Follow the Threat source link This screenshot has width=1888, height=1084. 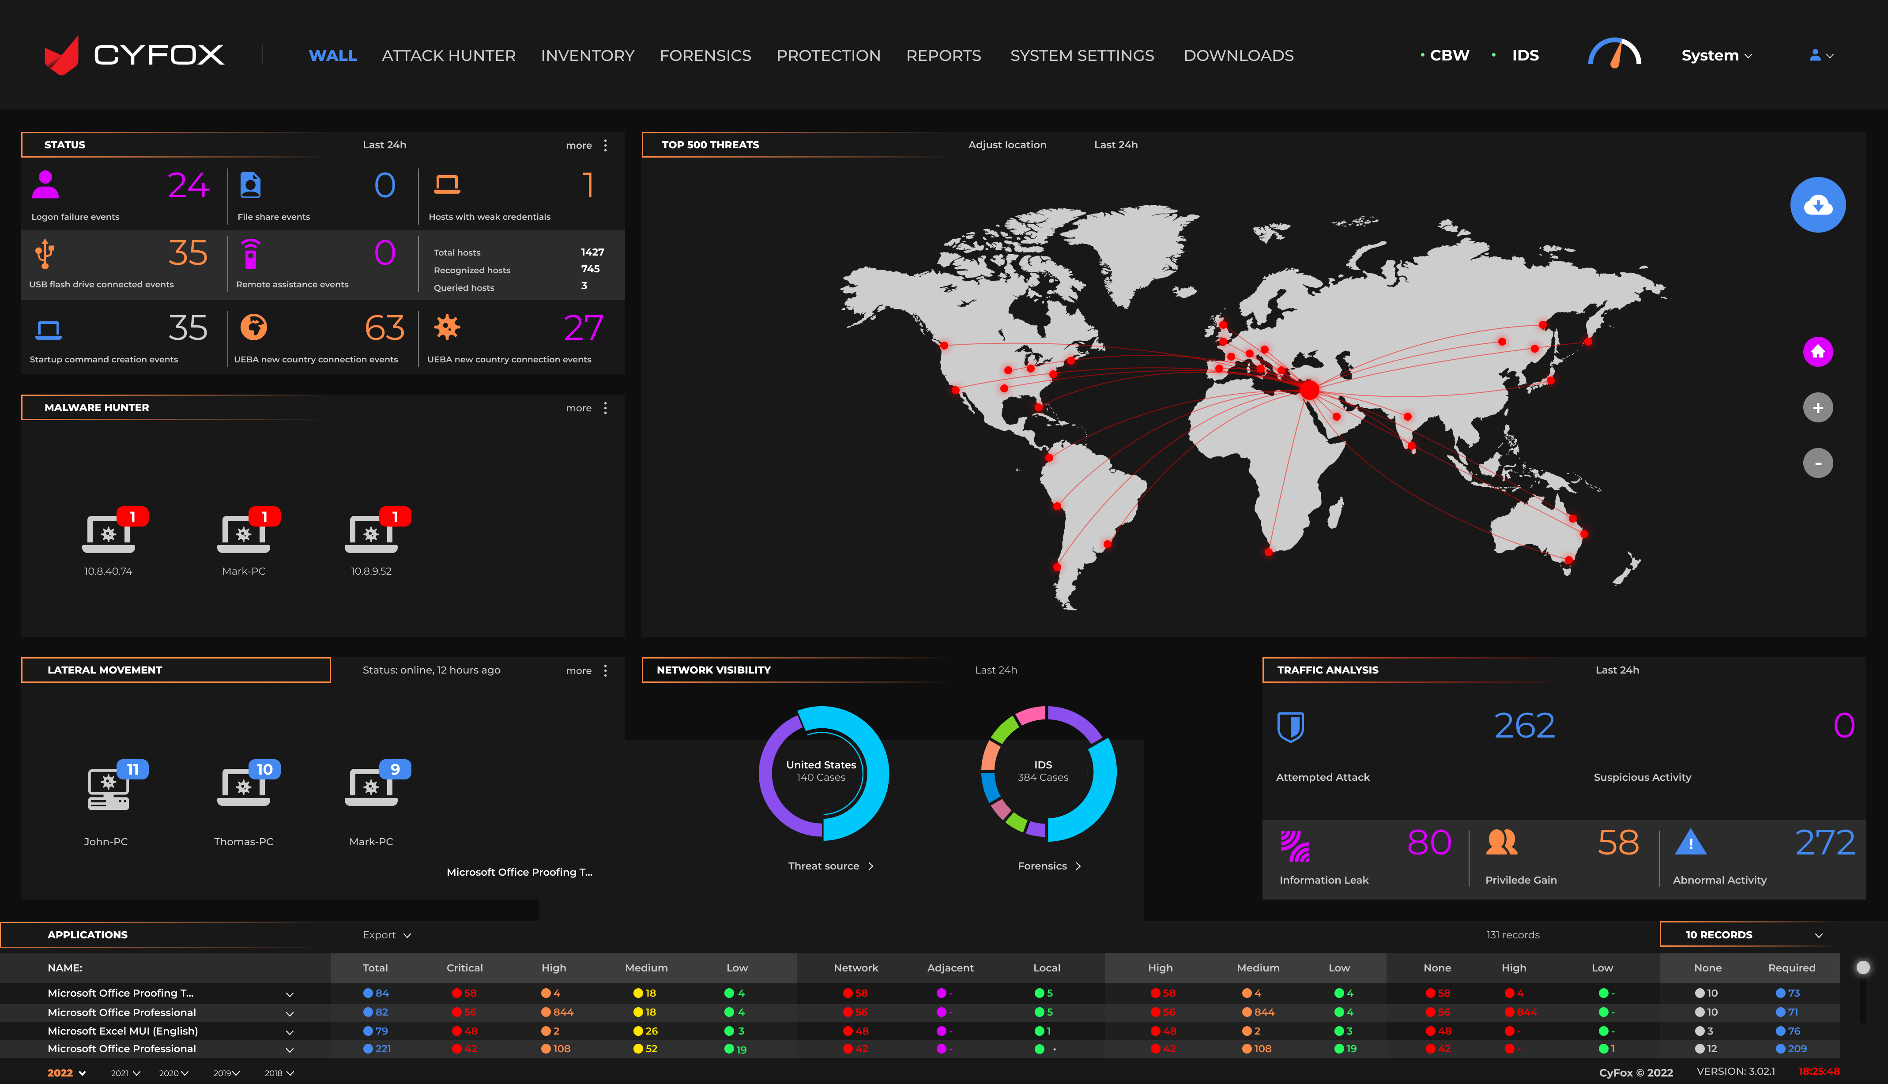[830, 866]
